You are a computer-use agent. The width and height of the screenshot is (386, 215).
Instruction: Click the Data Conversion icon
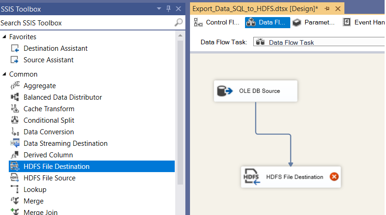click(x=15, y=132)
